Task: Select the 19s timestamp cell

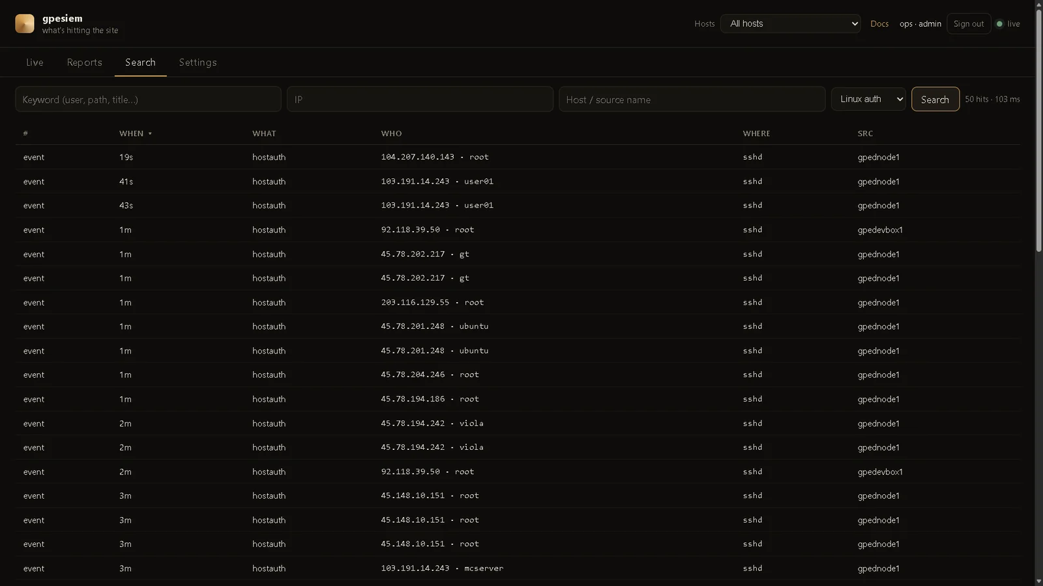Action: 126,157
